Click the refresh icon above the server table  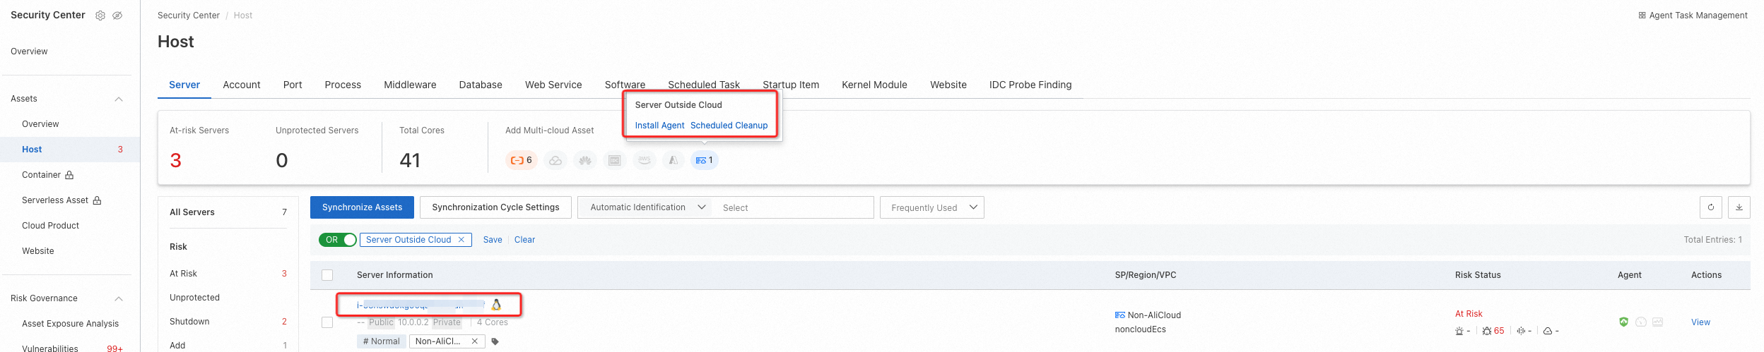click(x=1711, y=207)
